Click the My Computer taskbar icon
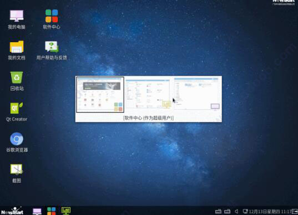This screenshot has width=298, height=215. pos(37,211)
